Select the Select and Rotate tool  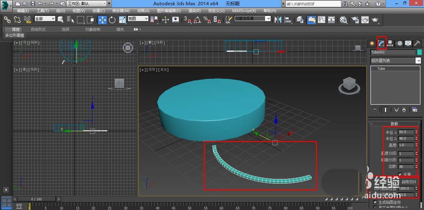112,20
